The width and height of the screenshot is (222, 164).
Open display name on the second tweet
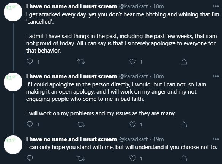71,76
